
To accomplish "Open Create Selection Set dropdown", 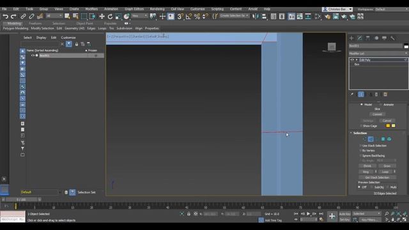I will [x=235, y=15].
